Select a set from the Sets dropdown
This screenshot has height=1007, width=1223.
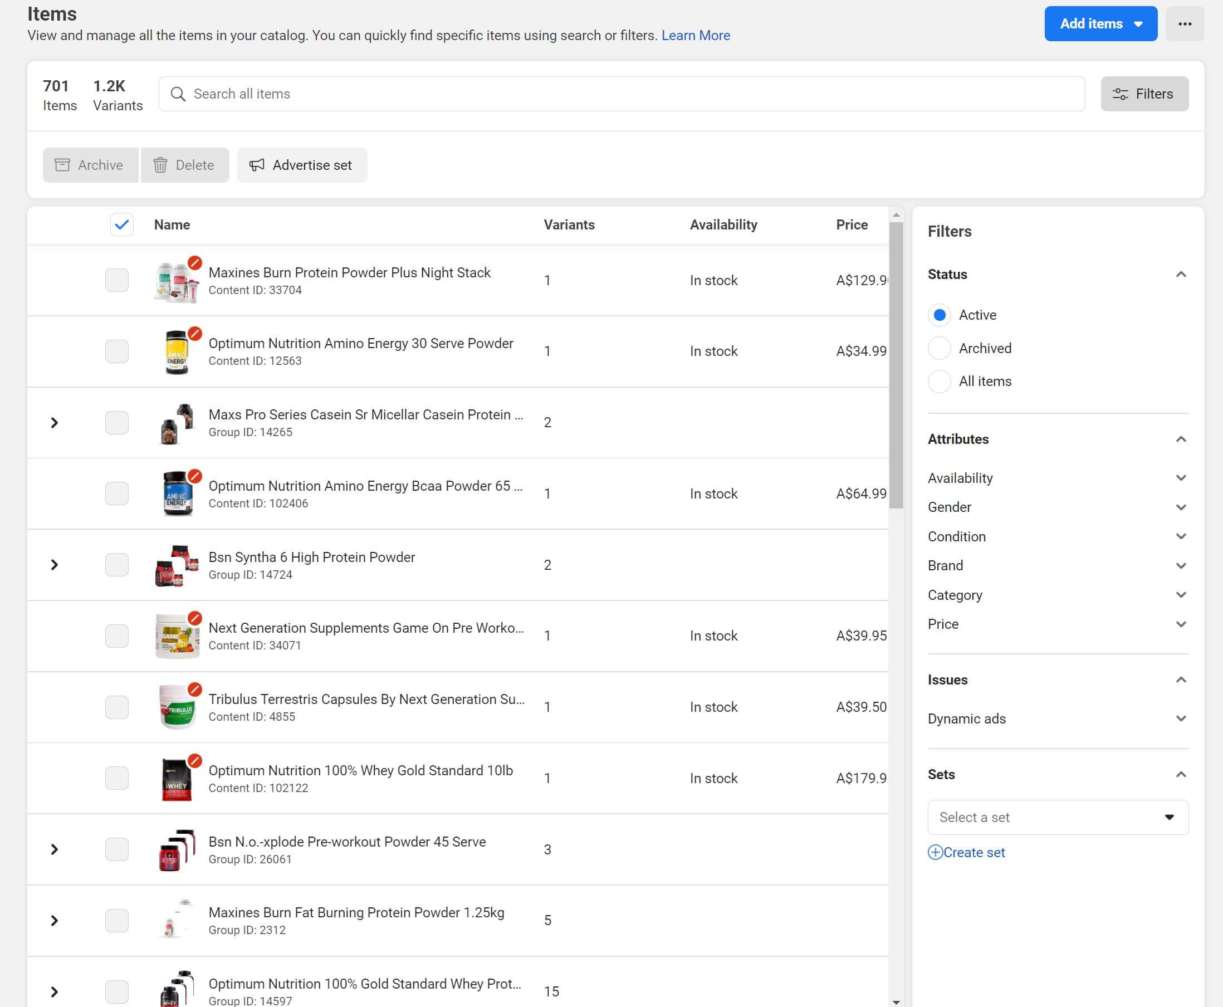tap(1056, 816)
